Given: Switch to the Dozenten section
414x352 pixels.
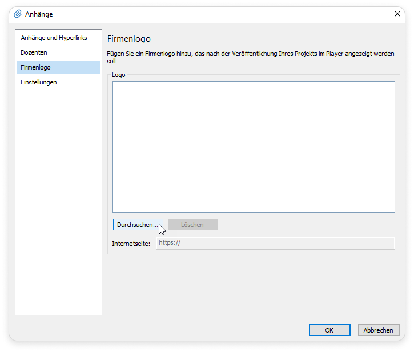Looking at the screenshot, I should tap(34, 52).
